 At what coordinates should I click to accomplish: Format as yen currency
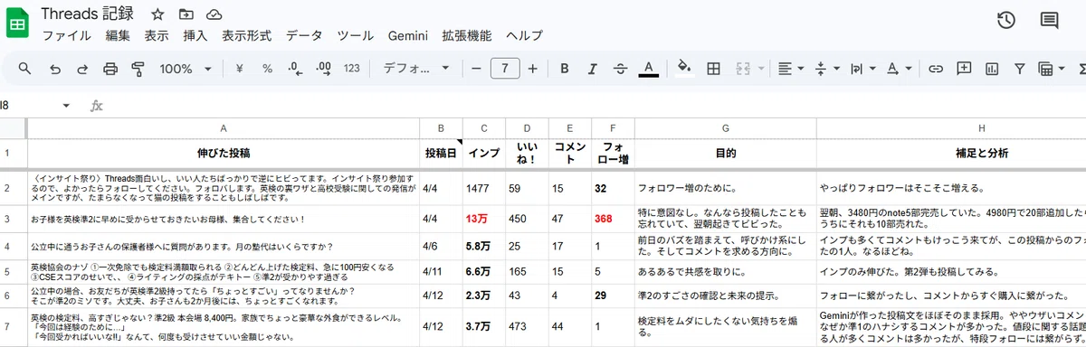click(x=240, y=69)
